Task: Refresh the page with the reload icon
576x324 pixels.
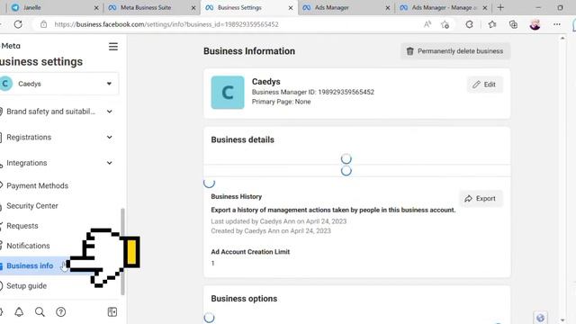Action: tap(18, 24)
